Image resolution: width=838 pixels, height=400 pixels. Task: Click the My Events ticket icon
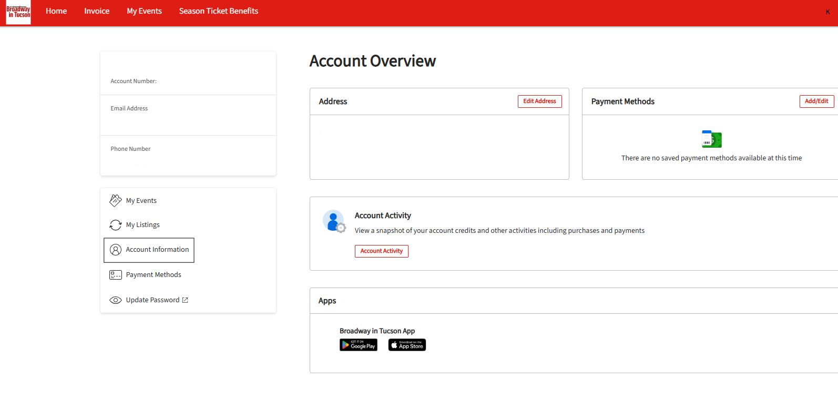116,200
